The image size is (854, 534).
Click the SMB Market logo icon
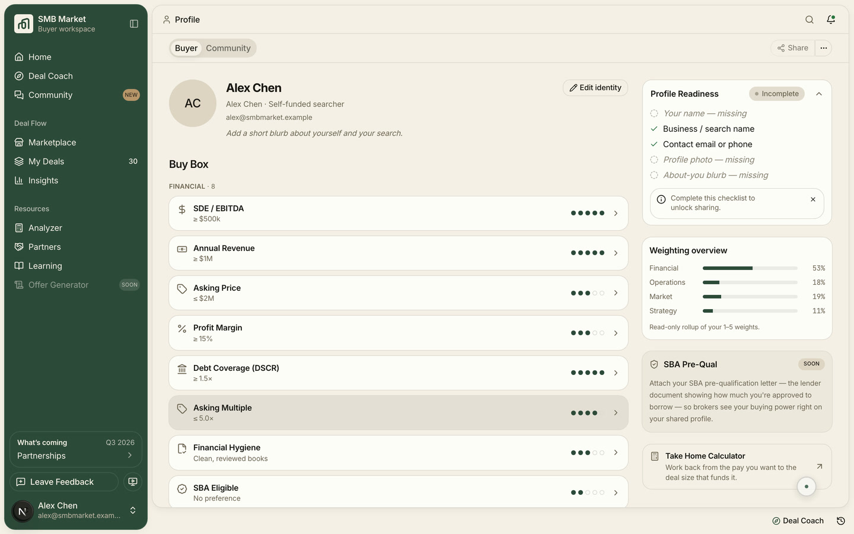coord(24,24)
